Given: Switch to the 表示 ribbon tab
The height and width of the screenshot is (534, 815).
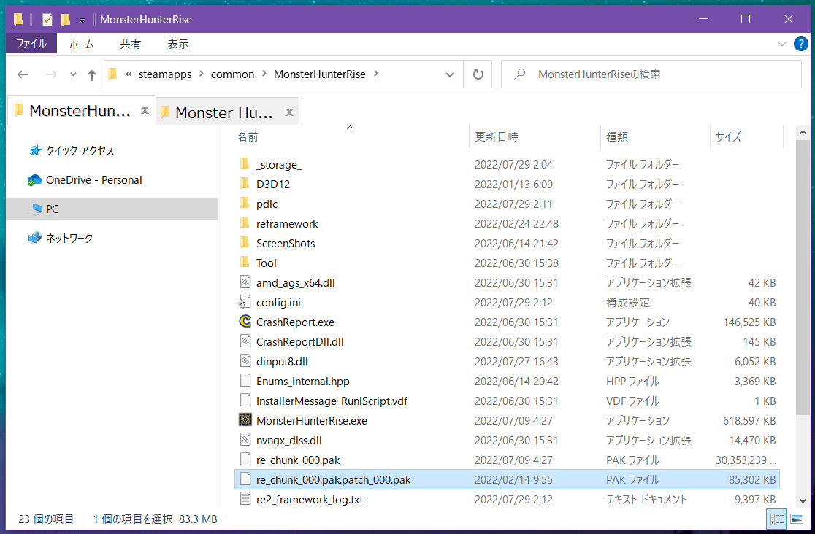Looking at the screenshot, I should [177, 44].
